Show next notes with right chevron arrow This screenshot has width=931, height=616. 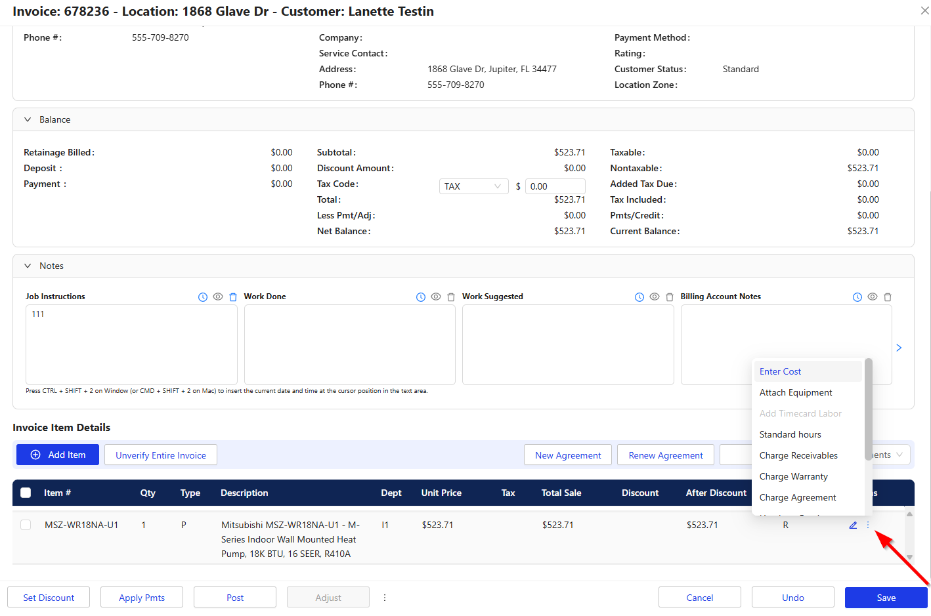pos(899,348)
